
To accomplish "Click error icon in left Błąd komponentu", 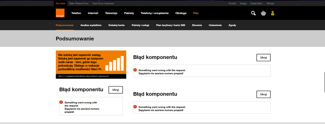I will tap(61, 102).
